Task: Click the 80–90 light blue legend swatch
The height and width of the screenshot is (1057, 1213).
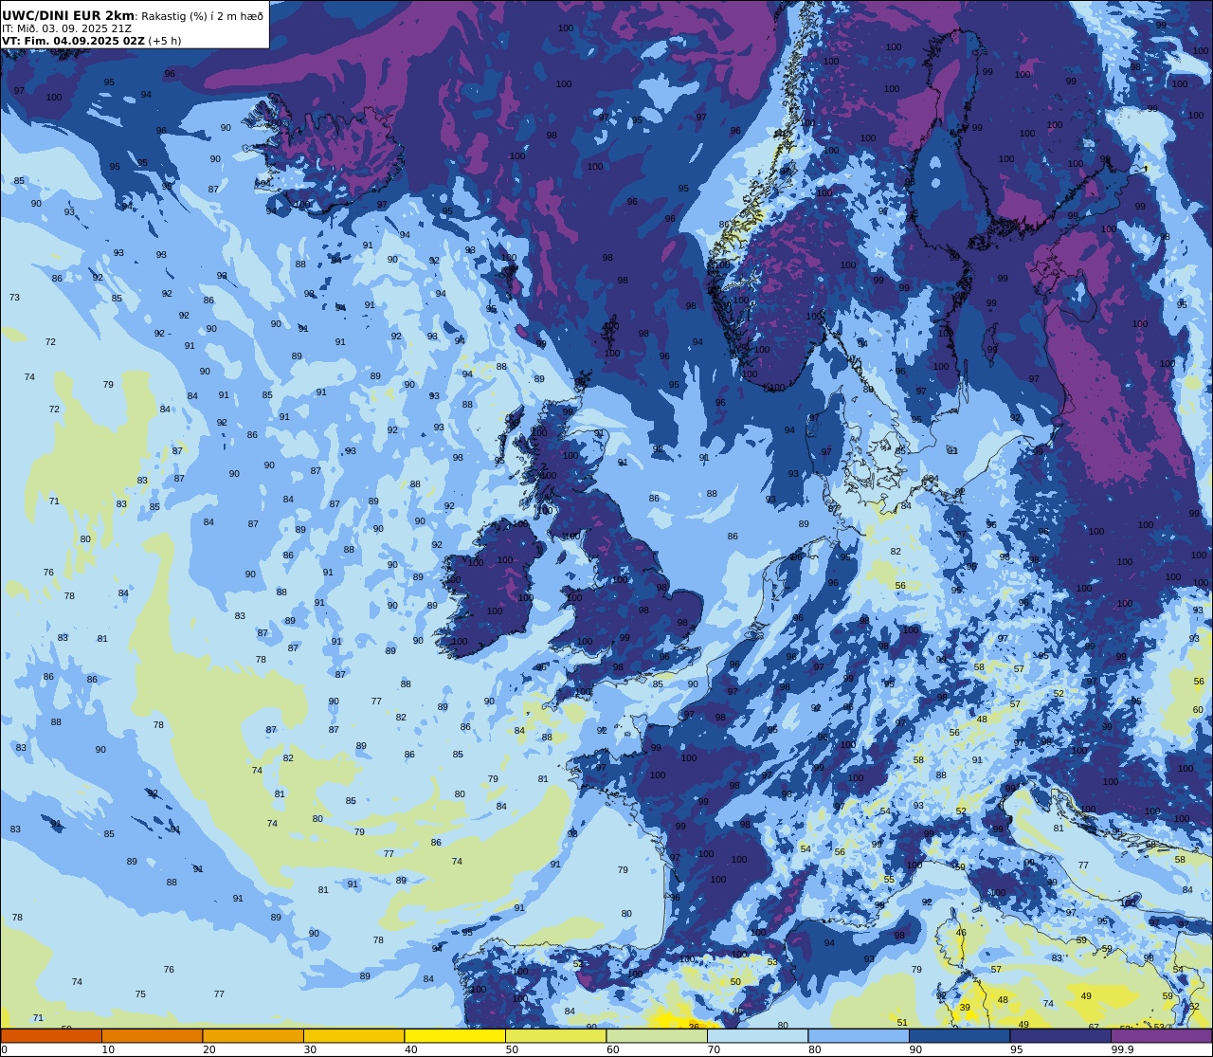Action: pyautogui.click(x=859, y=1035)
